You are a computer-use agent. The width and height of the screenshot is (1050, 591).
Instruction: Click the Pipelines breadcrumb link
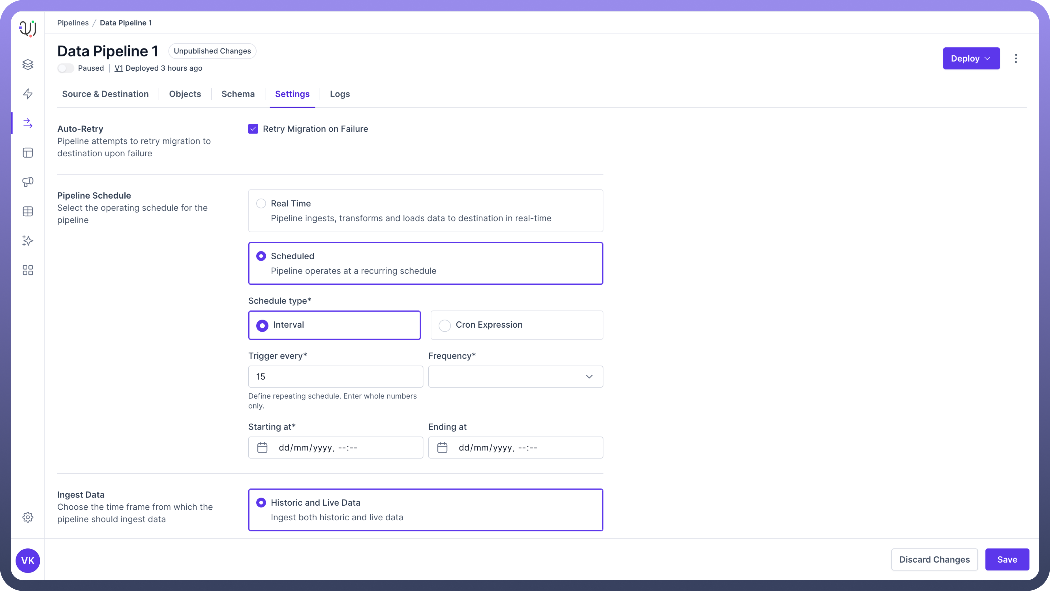click(x=73, y=23)
